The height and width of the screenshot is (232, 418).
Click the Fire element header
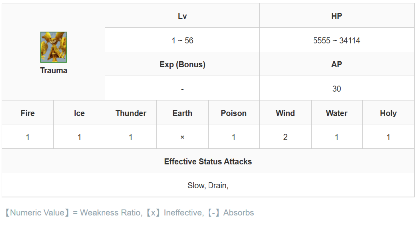tap(28, 113)
